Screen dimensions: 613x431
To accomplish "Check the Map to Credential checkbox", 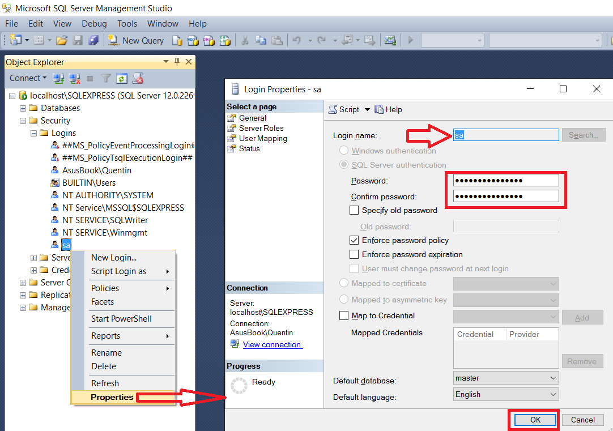I will tap(344, 315).
